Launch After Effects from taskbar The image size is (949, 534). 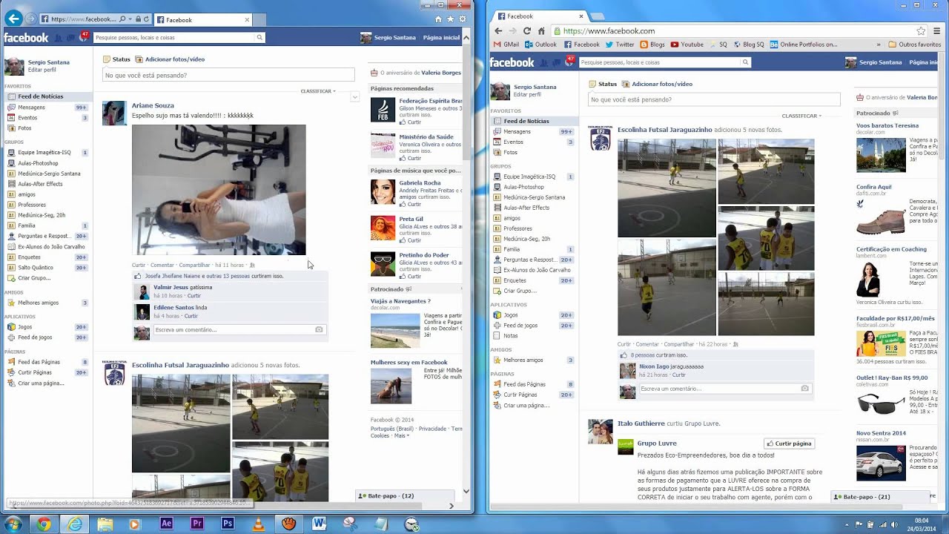(x=166, y=524)
